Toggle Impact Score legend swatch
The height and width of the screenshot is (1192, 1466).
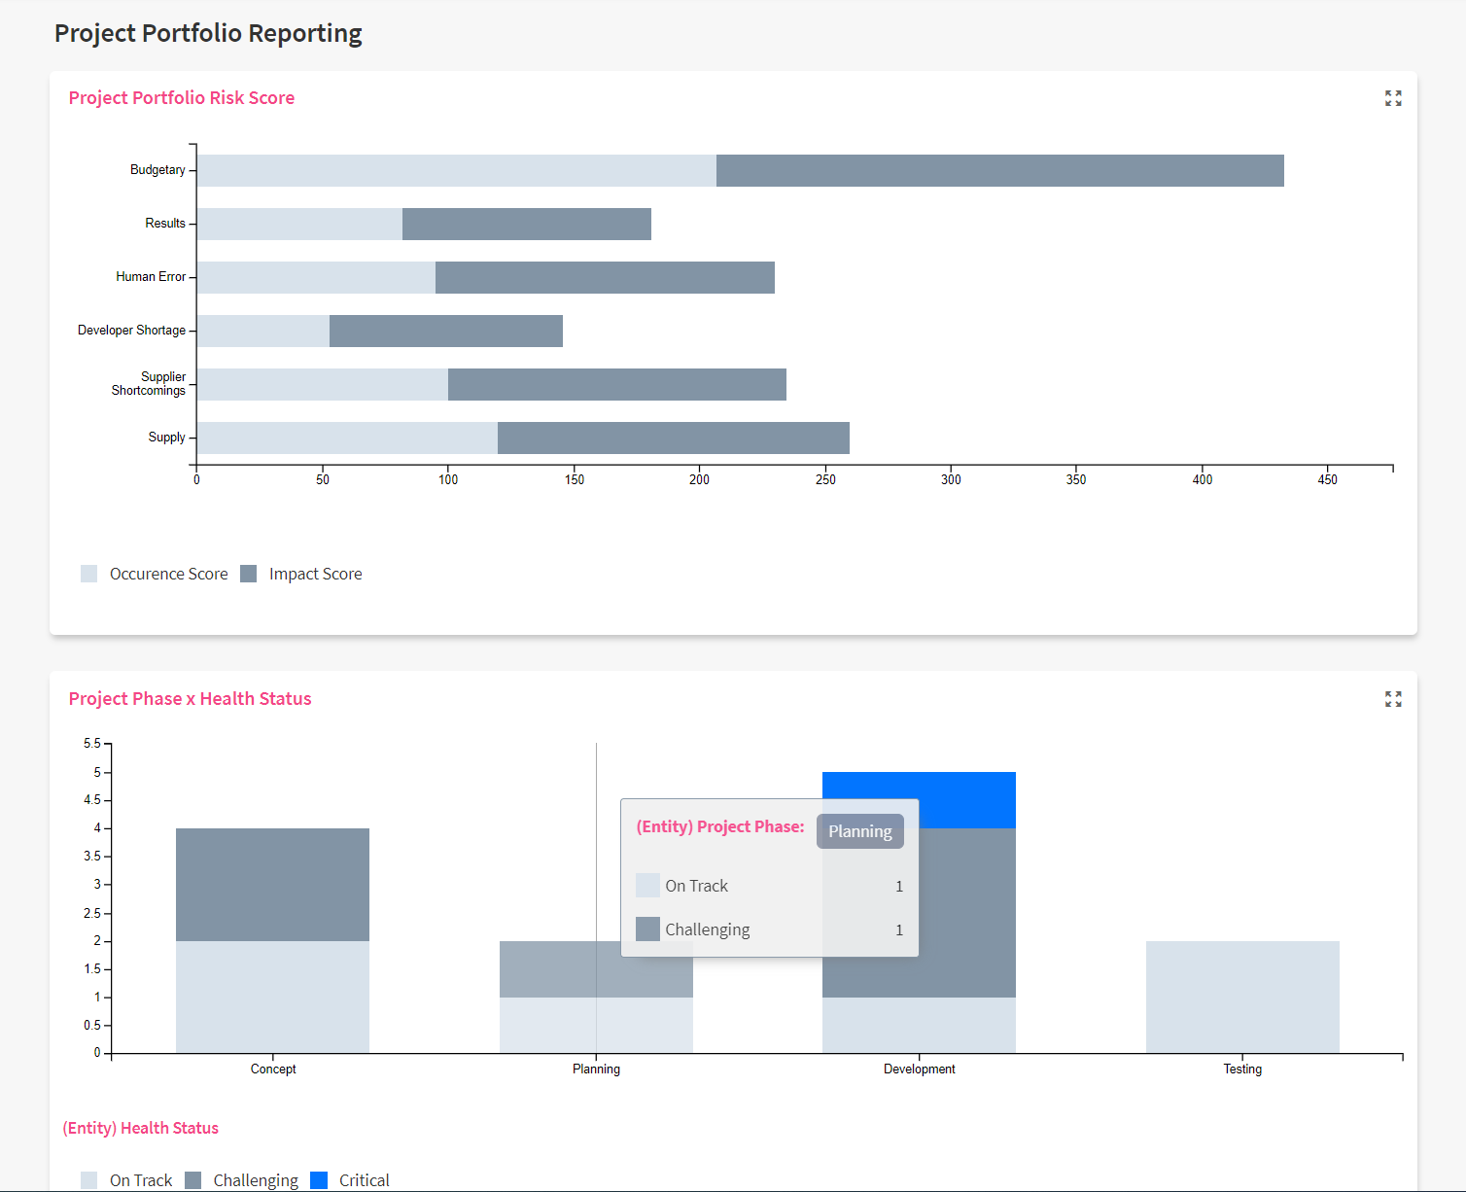point(249,574)
